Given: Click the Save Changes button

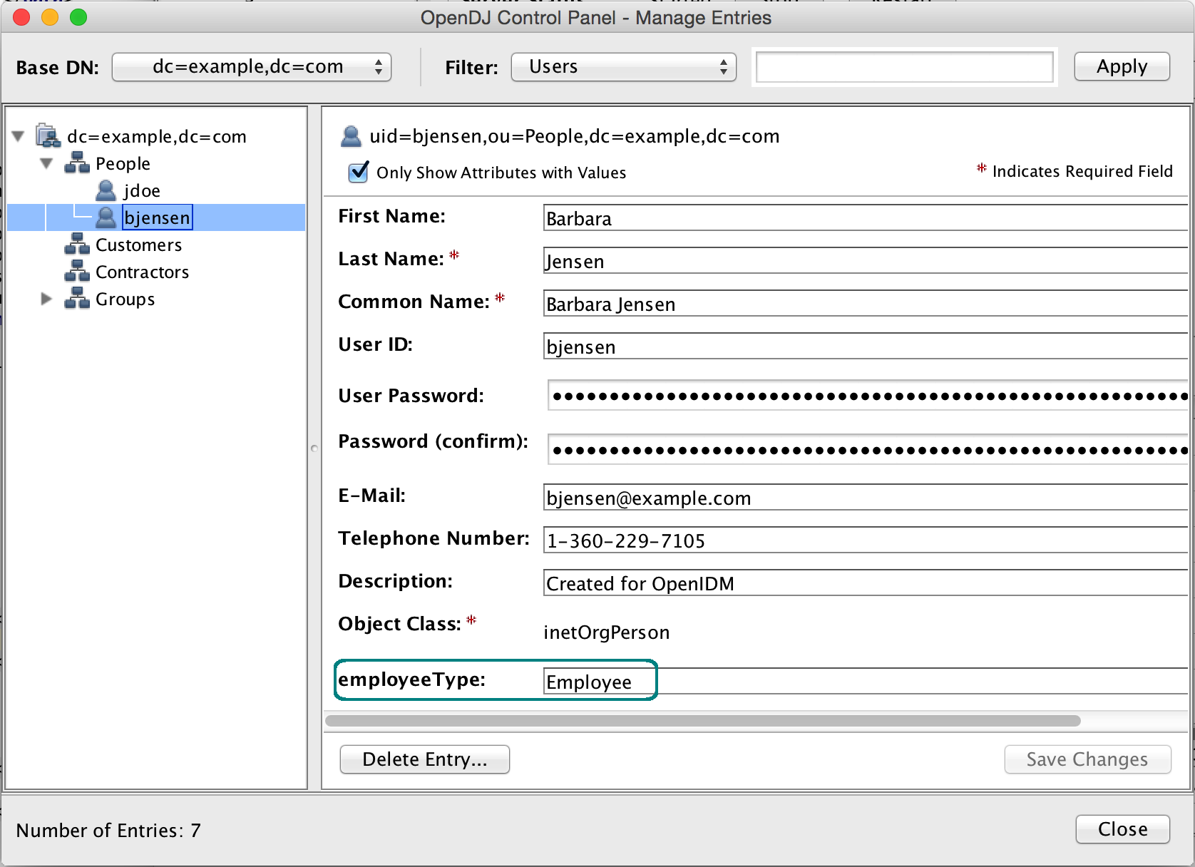Looking at the screenshot, I should click(x=1087, y=759).
